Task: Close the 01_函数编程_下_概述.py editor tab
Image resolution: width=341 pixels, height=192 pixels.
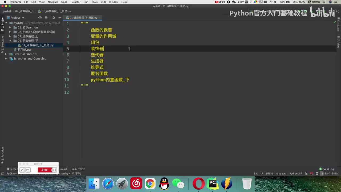Action: tap(100, 18)
